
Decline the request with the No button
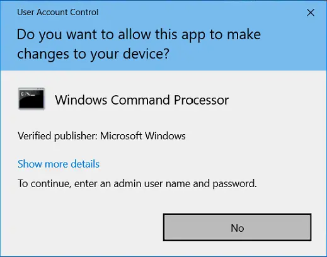coord(237,227)
